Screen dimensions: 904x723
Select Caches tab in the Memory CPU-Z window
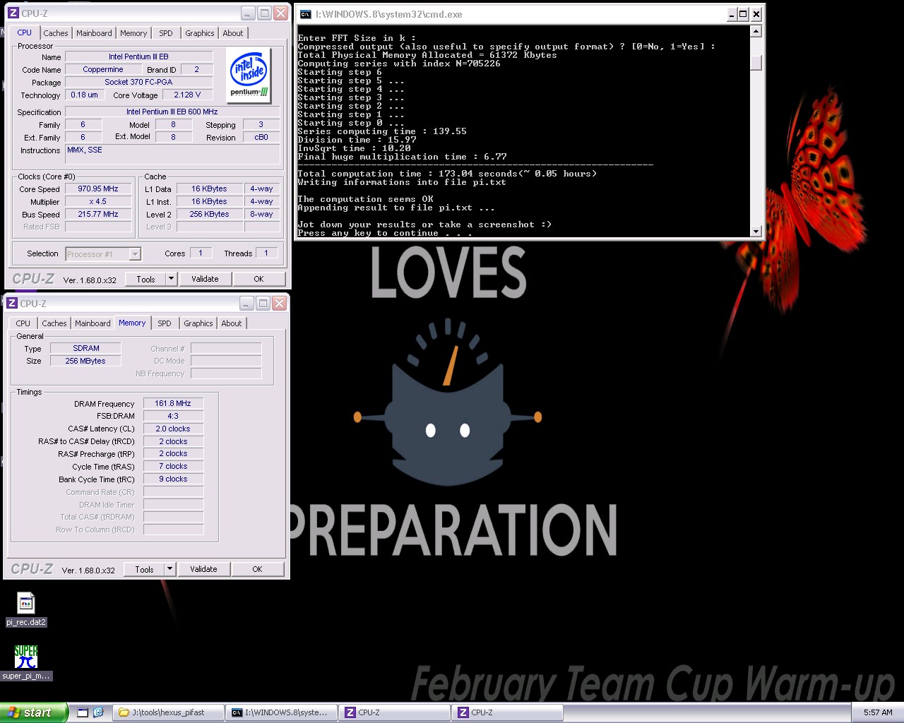(x=54, y=323)
